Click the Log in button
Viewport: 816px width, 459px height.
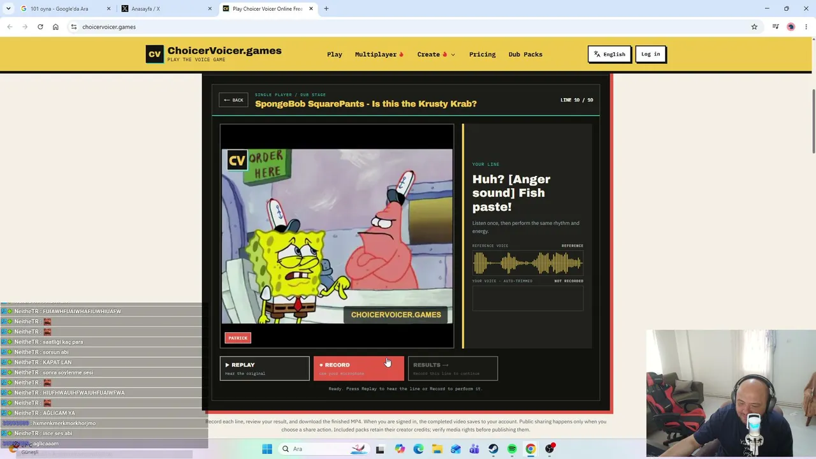(x=651, y=54)
